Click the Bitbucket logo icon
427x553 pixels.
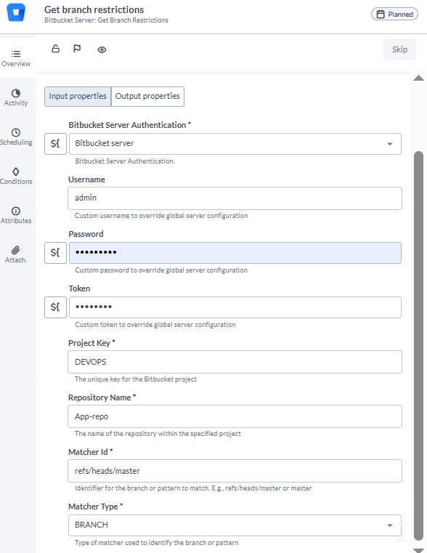16,12
